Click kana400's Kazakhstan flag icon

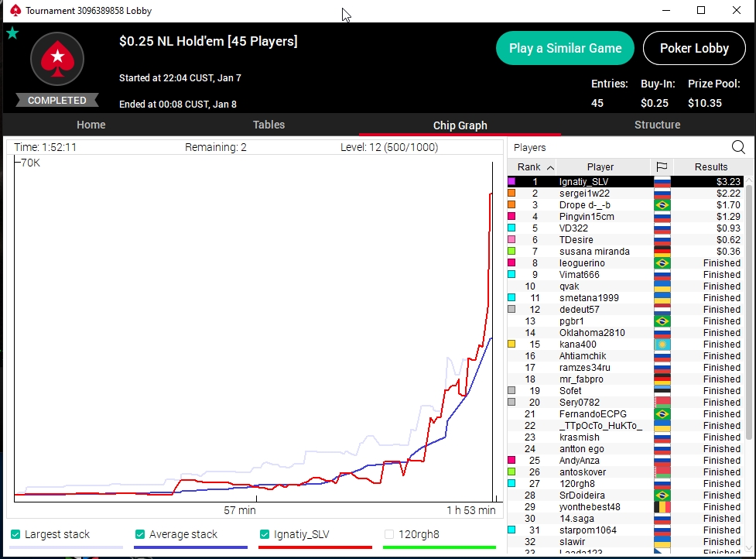click(662, 345)
